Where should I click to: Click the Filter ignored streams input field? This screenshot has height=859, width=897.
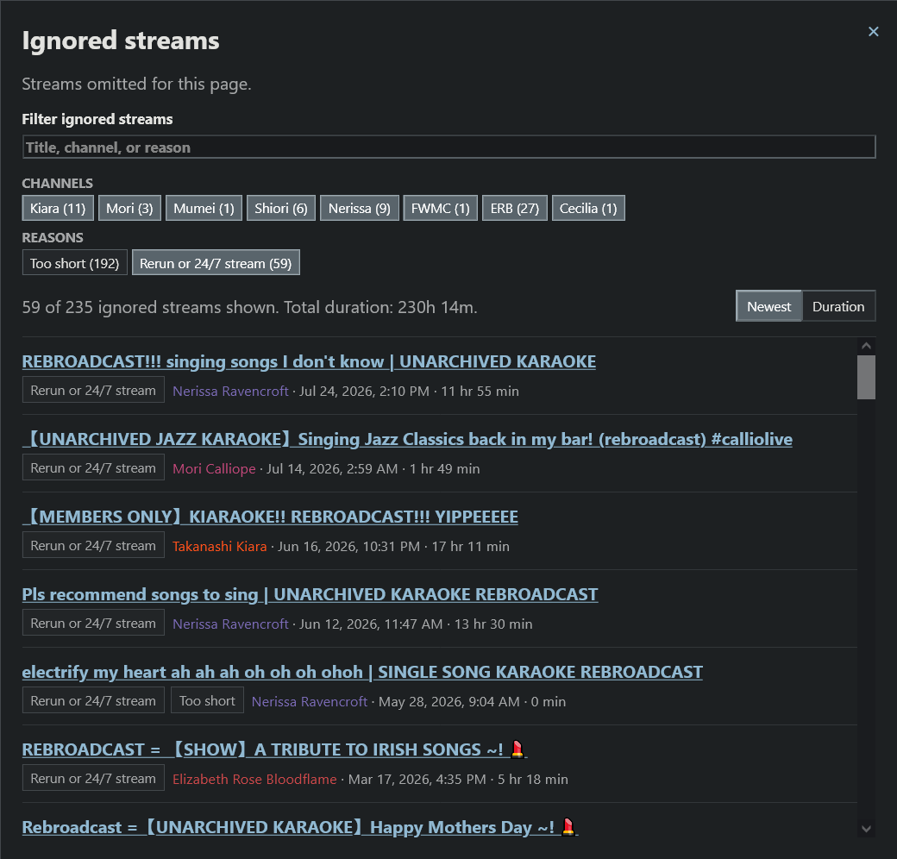tap(449, 147)
